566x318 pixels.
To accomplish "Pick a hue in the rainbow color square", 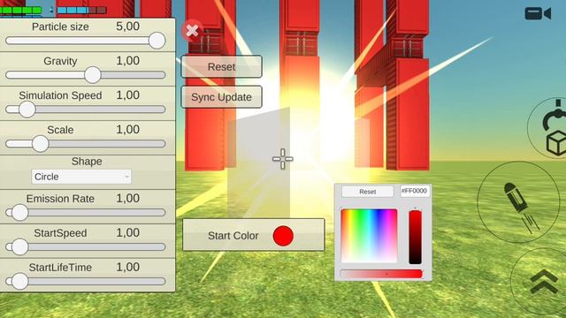I will click(369, 236).
